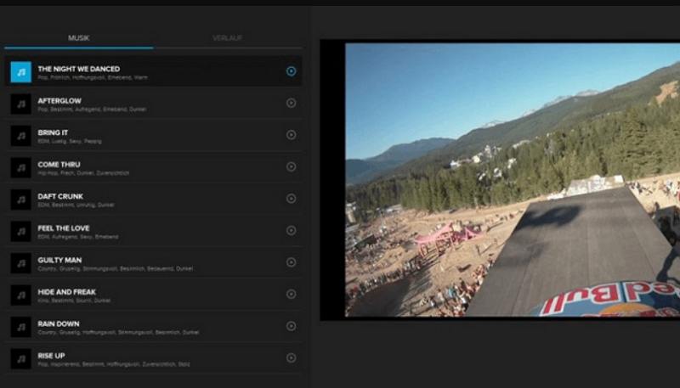Screen dimensions: 680x388
Task: Select COME THRU song title
Action: [x=59, y=165]
